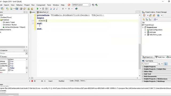Click the Forward navigation arrow icon

69,9
